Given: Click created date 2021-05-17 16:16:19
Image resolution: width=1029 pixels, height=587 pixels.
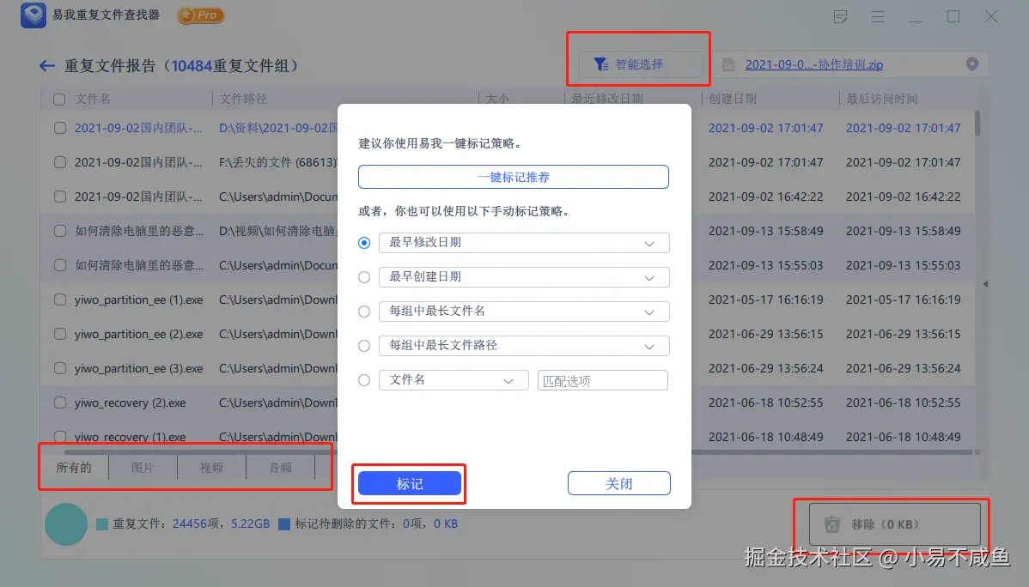Looking at the screenshot, I should coord(766,300).
